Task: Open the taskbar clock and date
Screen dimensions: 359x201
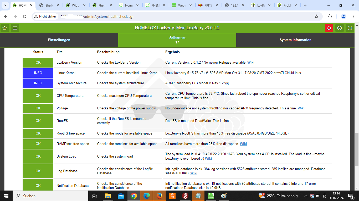Action: pos(336,196)
